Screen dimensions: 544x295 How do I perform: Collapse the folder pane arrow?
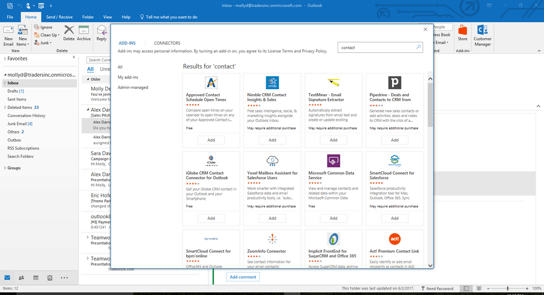[74, 57]
